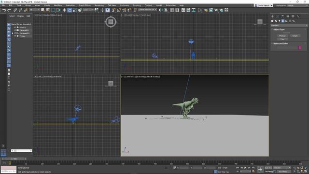Toggle Auto Key animation mode
The width and height of the screenshot is (309, 174).
pos(268,168)
